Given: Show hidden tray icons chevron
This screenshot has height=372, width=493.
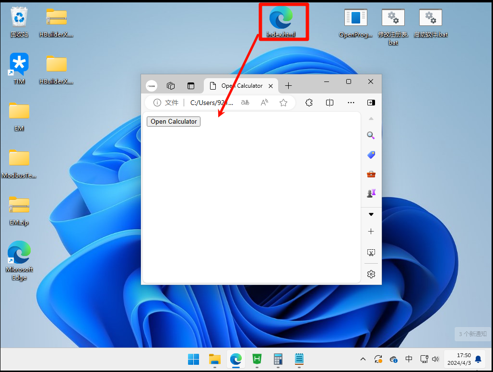Looking at the screenshot, I should tap(363, 359).
